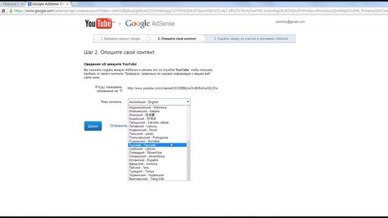Select the Korean language option
Viewport: 388px width, 218px height.
click(x=158, y=119)
